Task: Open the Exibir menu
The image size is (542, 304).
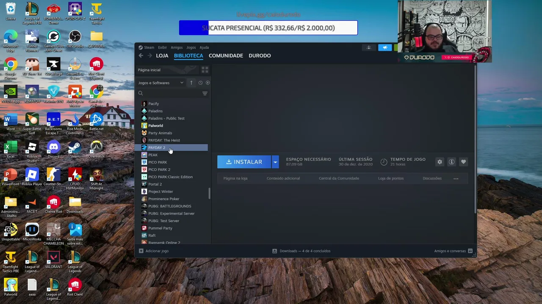Action: click(x=163, y=48)
